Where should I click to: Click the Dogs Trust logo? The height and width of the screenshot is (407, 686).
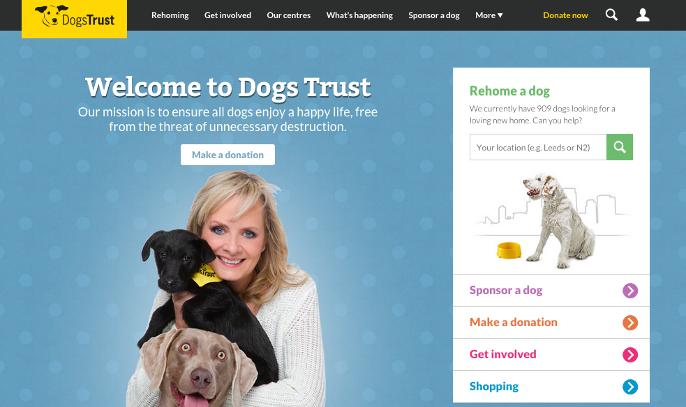[x=75, y=18]
